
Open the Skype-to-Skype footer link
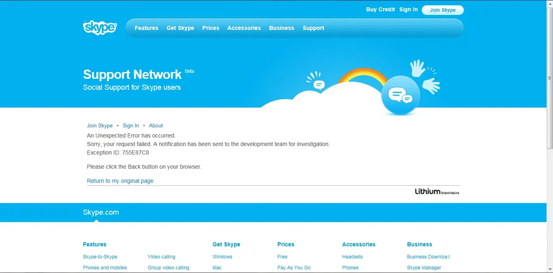coord(100,257)
